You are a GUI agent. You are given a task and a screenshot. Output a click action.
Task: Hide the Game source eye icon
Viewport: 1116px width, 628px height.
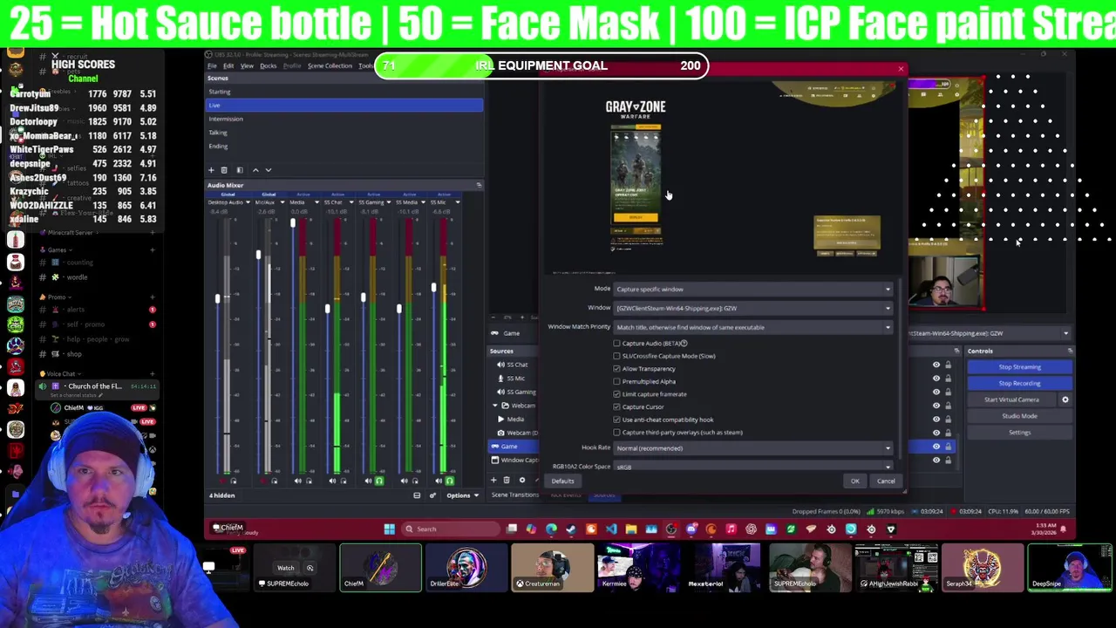936,447
